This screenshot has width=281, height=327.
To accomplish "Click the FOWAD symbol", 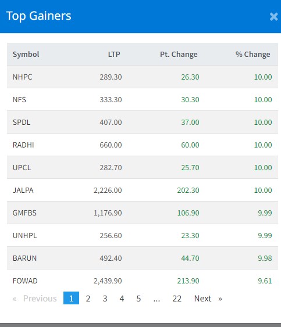I will [x=25, y=281].
